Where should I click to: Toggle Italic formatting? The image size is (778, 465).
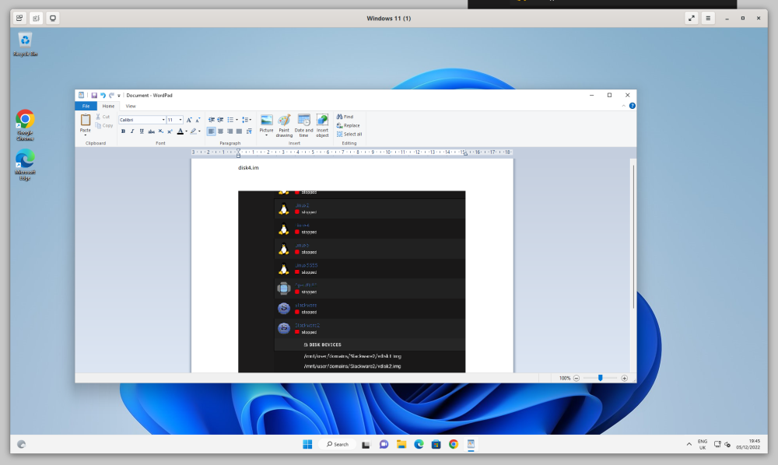[x=132, y=131]
